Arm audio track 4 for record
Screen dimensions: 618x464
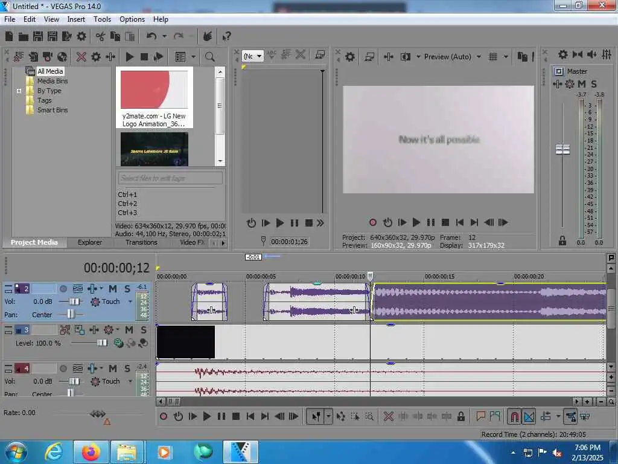tap(63, 369)
